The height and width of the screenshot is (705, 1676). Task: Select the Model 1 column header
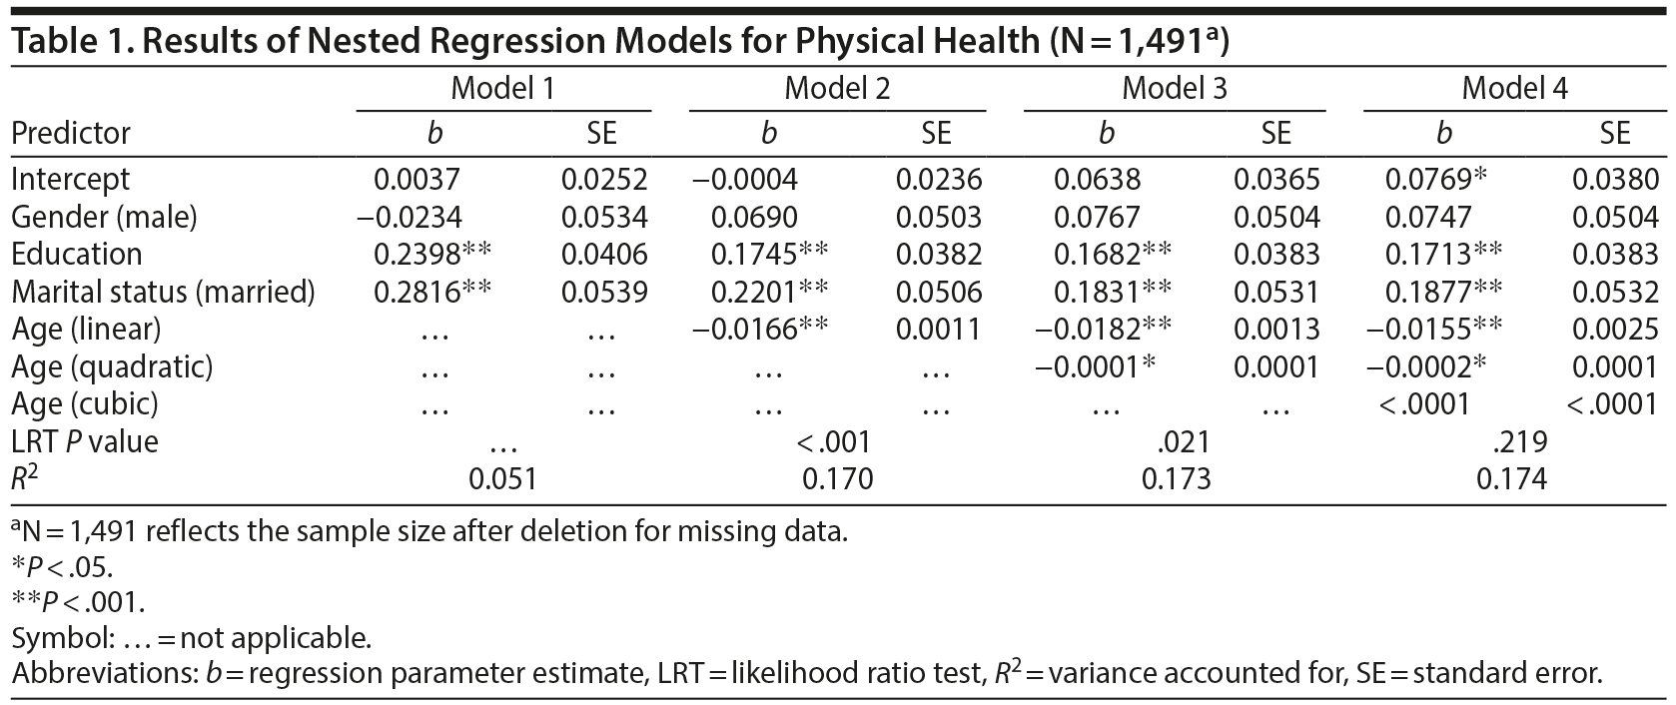pyautogui.click(x=502, y=89)
